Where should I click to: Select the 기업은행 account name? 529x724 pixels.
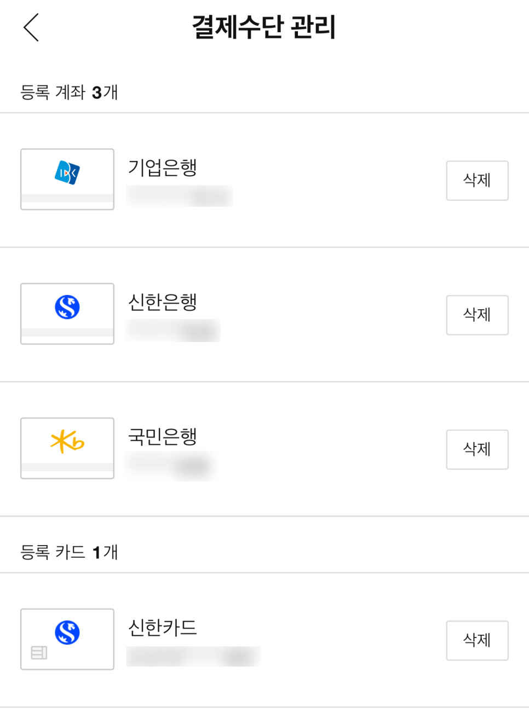162,167
